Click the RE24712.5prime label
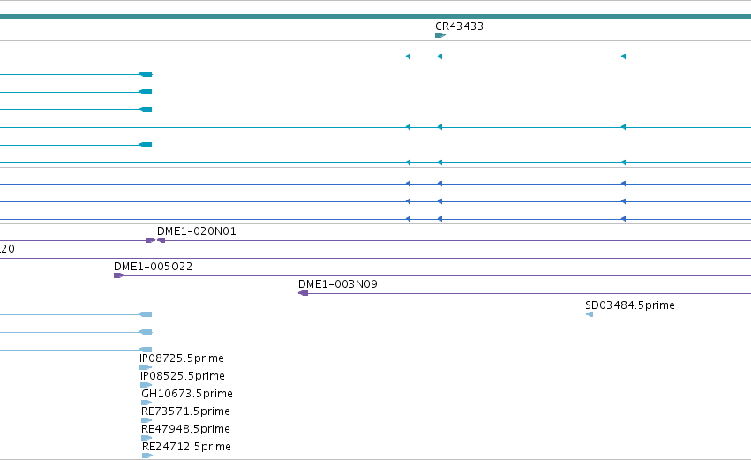The height and width of the screenshot is (460, 751). [186, 447]
